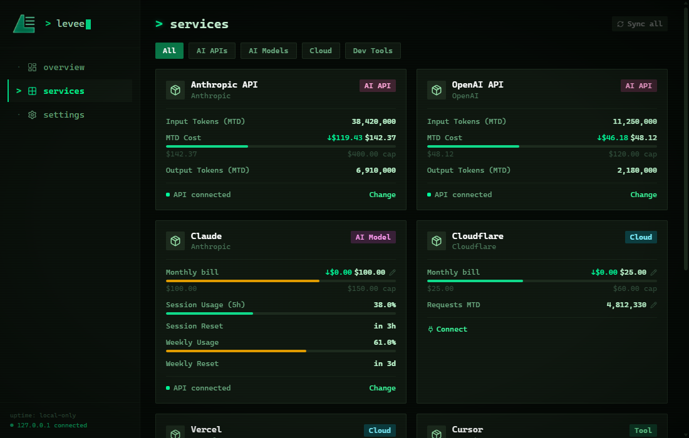Click Cloudflare monthly bill progress bar

542,281
